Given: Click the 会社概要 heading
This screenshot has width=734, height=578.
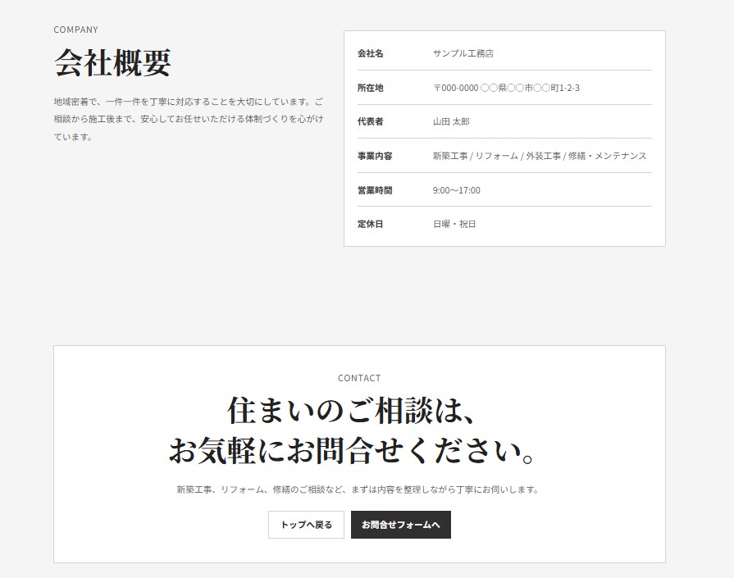Looking at the screenshot, I should [112, 62].
